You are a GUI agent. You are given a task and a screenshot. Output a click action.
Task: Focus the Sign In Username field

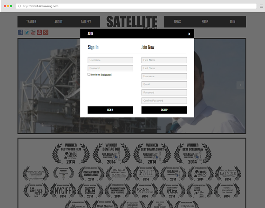tap(110, 60)
